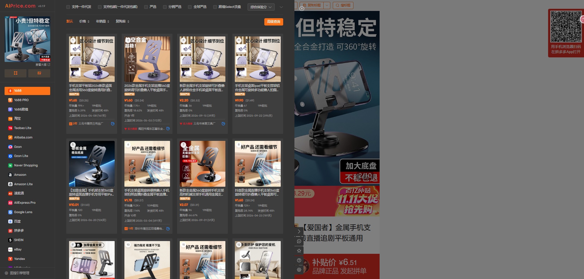Image resolution: width=584 pixels, height=279 pixels.
Task: Expand more filters chevron beside 综合体验分
Action: point(281,7)
